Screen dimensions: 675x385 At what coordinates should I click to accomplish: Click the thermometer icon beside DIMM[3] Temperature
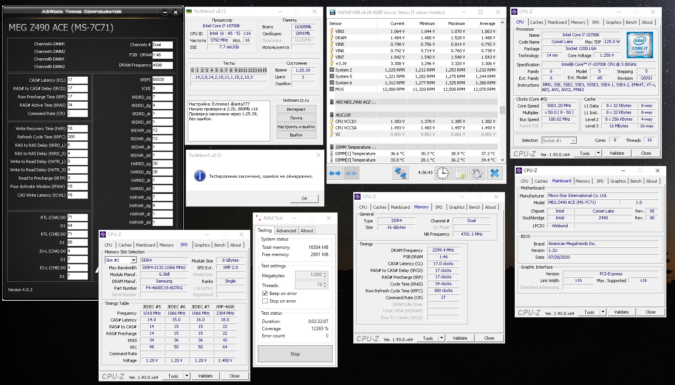tap(332, 160)
